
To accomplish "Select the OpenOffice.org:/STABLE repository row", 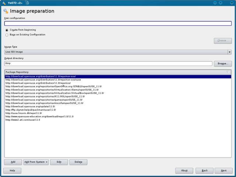I will click(x=118, y=87).
